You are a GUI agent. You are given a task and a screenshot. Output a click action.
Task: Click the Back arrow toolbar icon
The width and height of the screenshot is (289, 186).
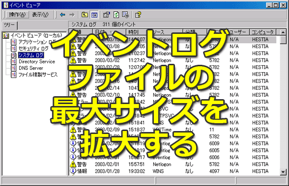63,15
